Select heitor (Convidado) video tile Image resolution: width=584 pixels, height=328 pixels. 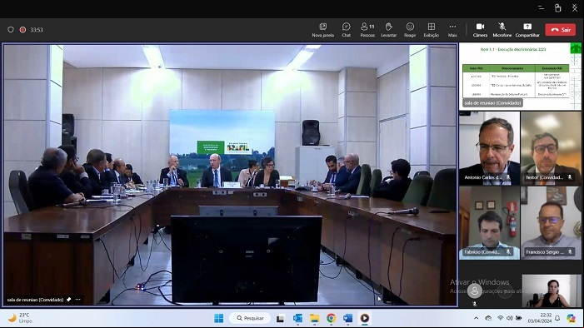(x=551, y=148)
